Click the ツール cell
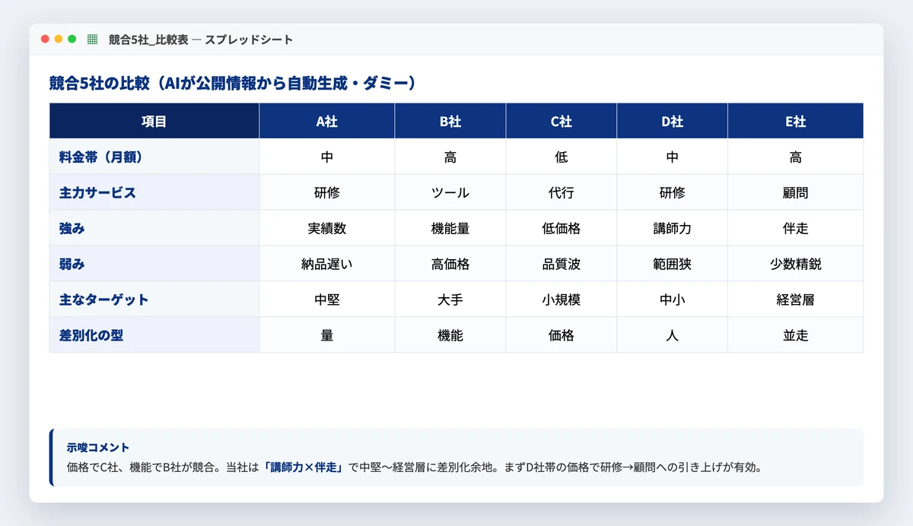The height and width of the screenshot is (526, 913). pos(450,192)
